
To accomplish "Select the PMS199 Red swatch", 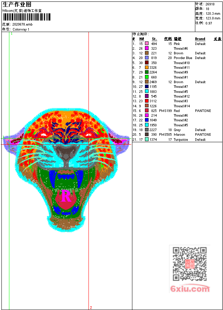I will pos(147,111).
